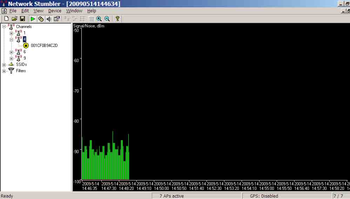The image size is (350, 199).
Task: Click "GPS: Disabled" in status bar
Action: pos(264,196)
